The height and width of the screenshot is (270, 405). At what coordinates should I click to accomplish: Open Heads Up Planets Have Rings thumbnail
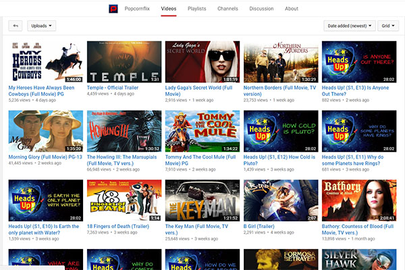(x=359, y=131)
